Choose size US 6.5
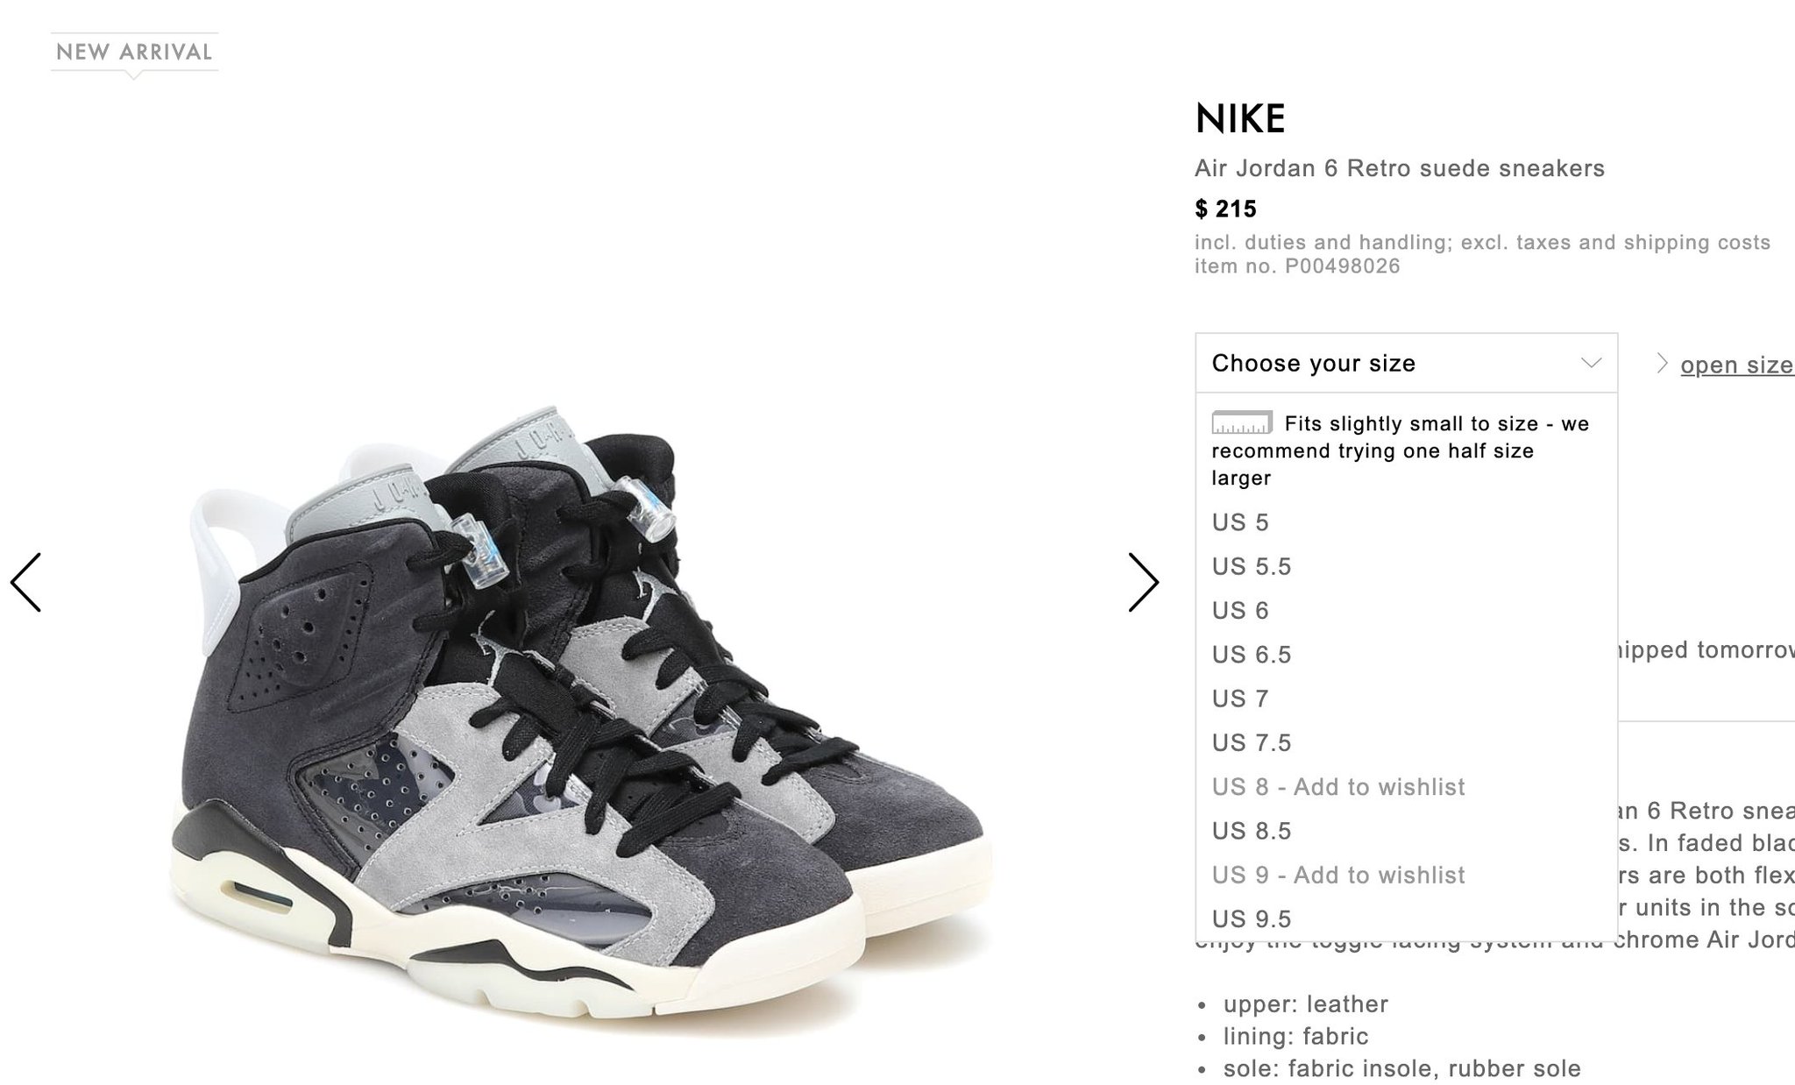The width and height of the screenshot is (1795, 1085). (1406, 655)
